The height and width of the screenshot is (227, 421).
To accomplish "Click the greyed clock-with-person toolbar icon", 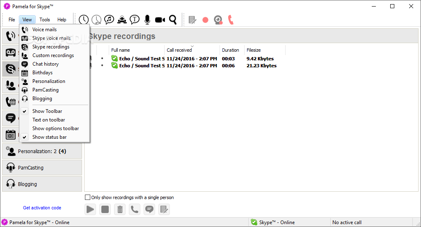I will pos(96,20).
